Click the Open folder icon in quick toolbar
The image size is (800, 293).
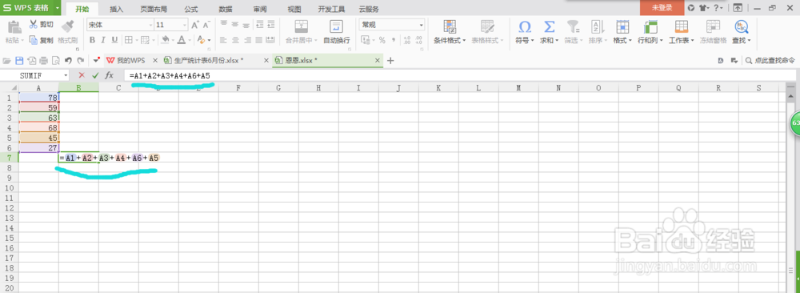6,60
